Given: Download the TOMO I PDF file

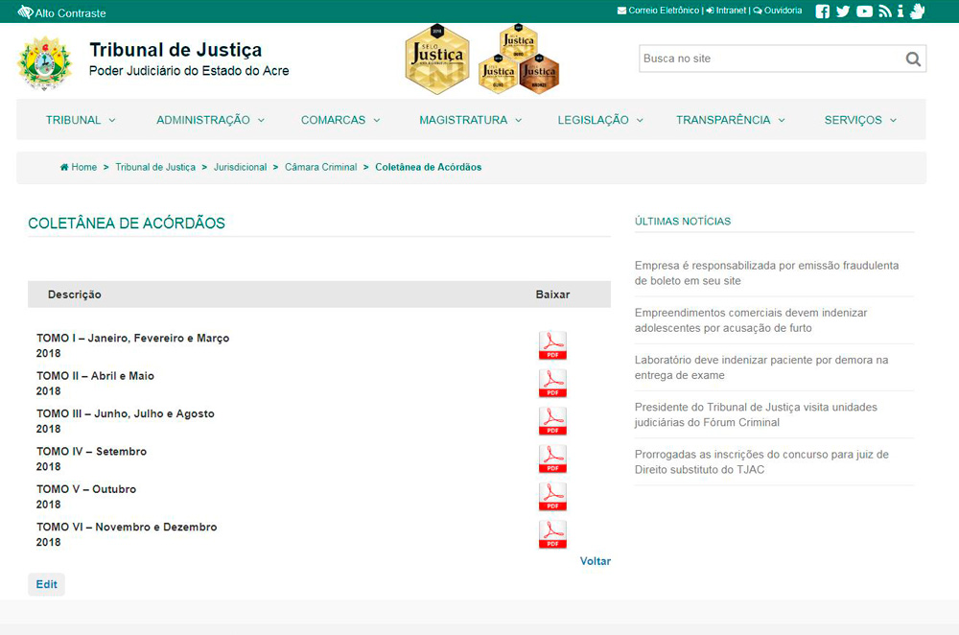Looking at the screenshot, I should [x=552, y=345].
